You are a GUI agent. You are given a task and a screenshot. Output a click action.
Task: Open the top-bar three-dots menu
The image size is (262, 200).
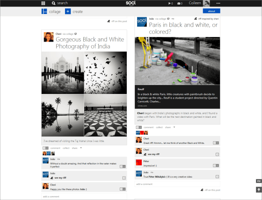pyautogui.click(x=218, y=3)
